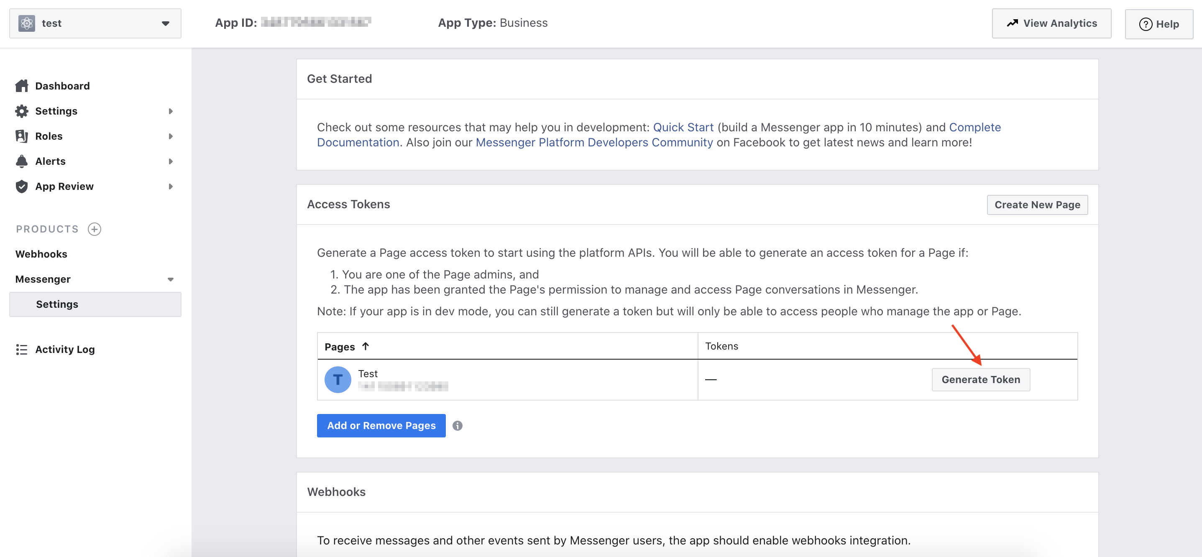1202x557 pixels.
Task: Click the Webhooks icon in sidebar
Action: [41, 253]
